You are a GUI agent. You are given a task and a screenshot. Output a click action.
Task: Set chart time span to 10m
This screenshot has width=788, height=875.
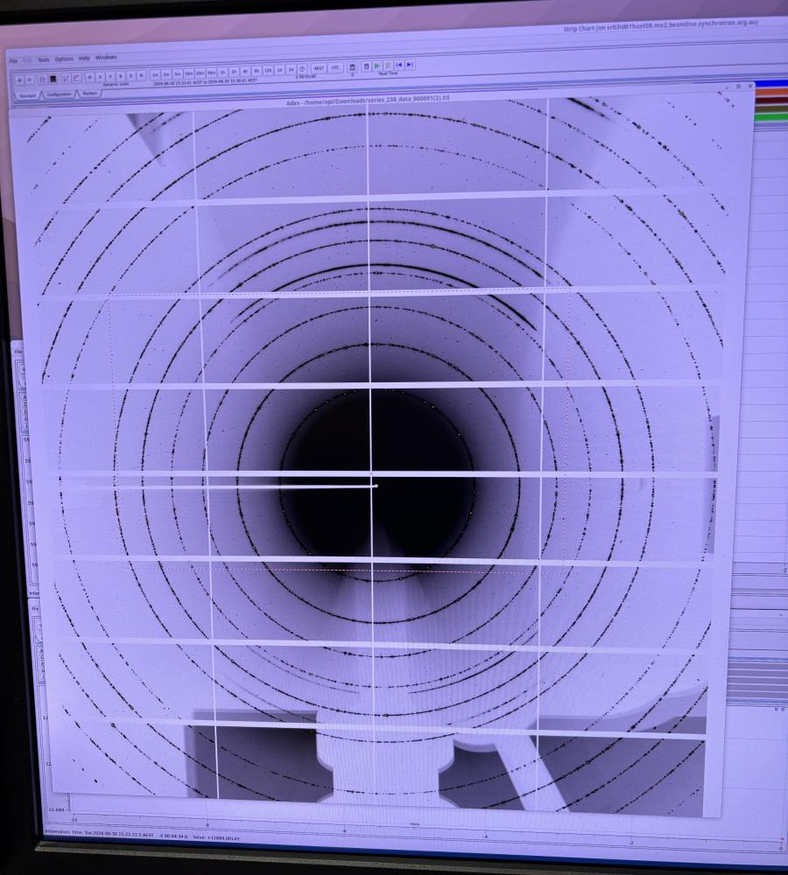click(189, 73)
